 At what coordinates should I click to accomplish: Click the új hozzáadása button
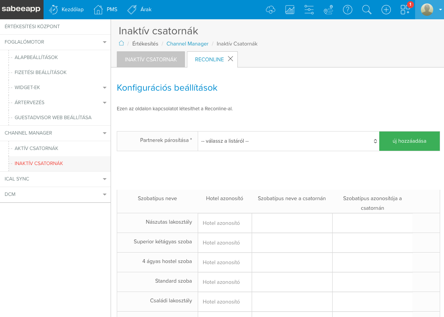tap(409, 141)
